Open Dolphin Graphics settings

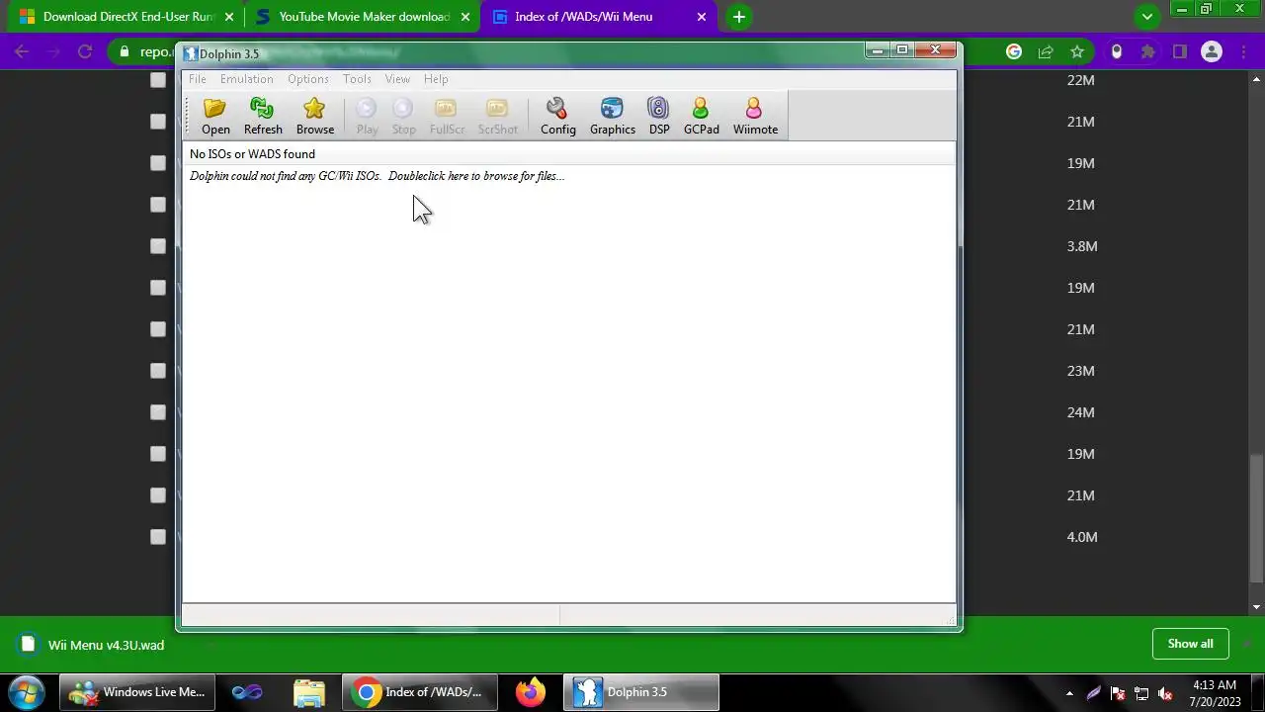613,117
